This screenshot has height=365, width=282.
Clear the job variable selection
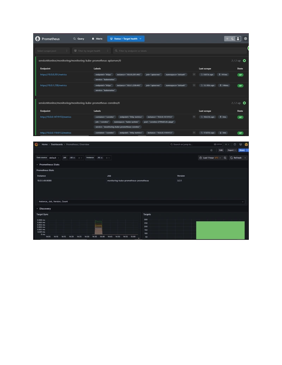coord(79,158)
